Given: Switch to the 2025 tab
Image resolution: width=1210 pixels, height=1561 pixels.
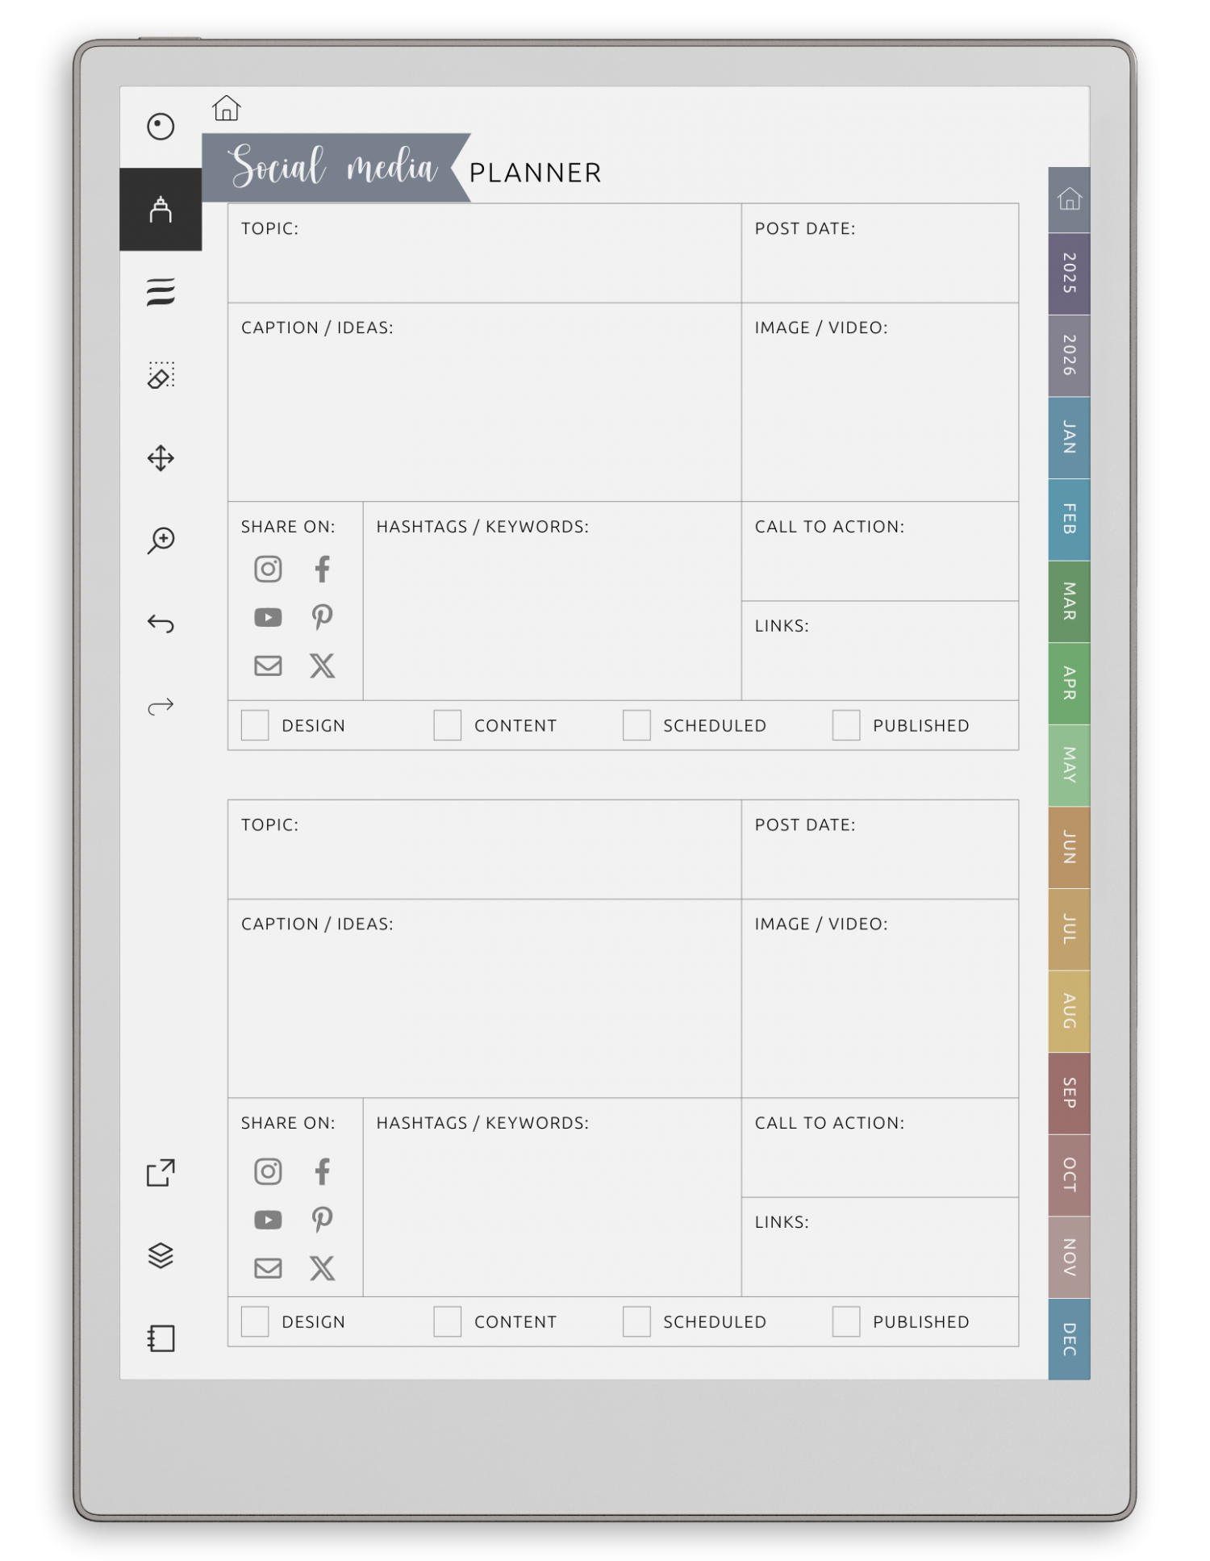Looking at the screenshot, I should [1069, 274].
